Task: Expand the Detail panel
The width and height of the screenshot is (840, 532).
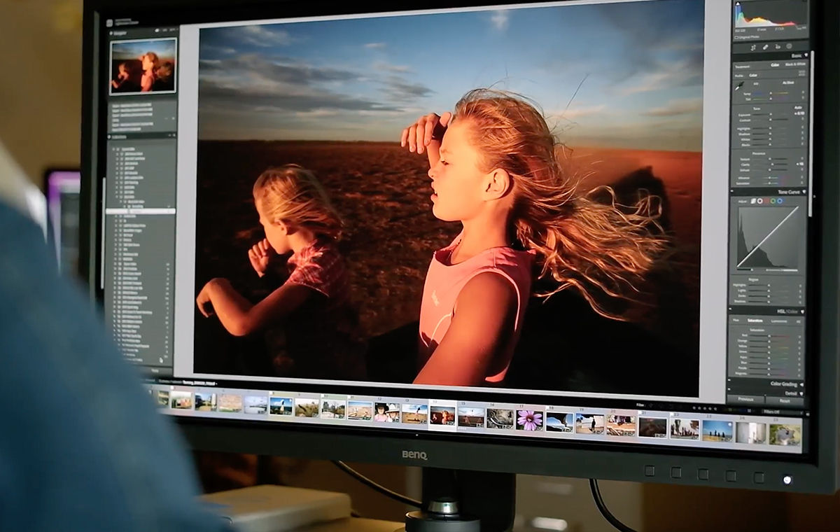Action: click(x=801, y=395)
